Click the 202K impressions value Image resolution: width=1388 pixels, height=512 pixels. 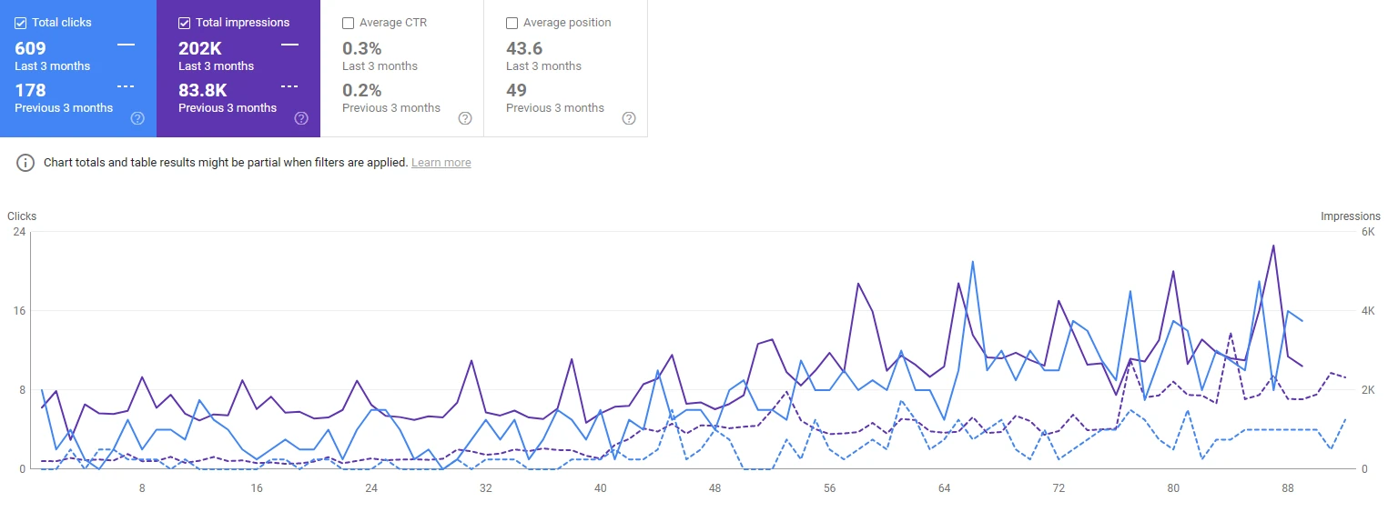tap(200, 48)
